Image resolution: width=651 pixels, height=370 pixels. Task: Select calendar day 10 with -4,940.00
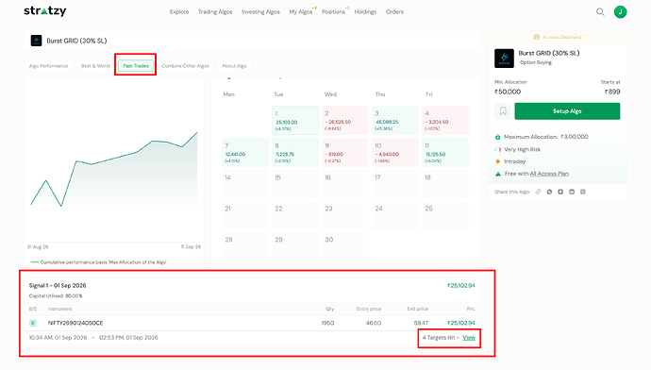(x=395, y=152)
